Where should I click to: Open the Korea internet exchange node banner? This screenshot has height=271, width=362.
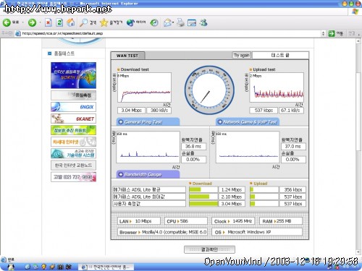point(73,165)
